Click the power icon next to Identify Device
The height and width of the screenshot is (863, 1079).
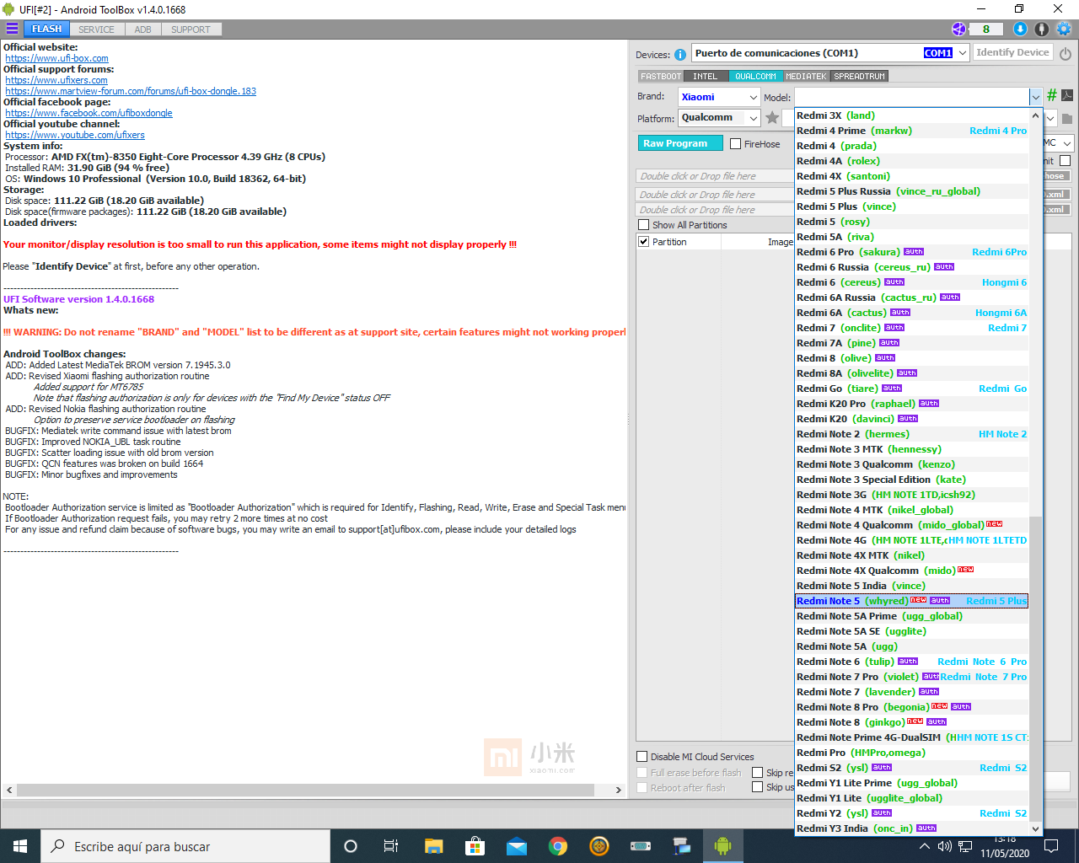point(1066,53)
